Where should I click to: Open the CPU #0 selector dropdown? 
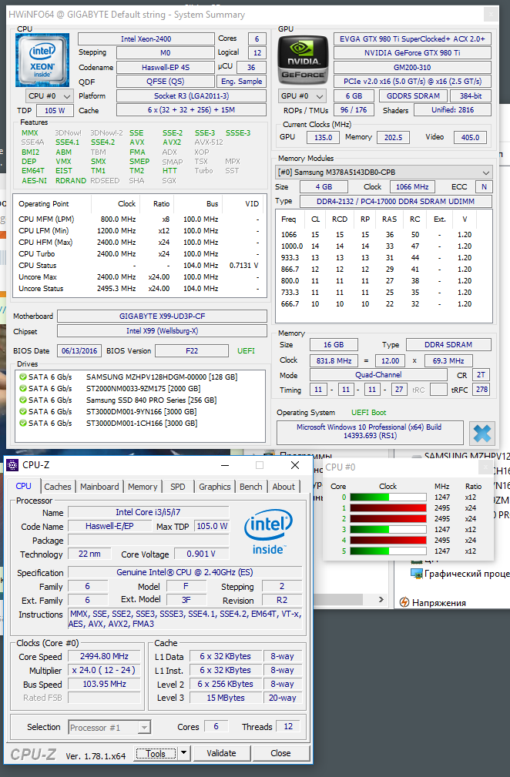49,95
